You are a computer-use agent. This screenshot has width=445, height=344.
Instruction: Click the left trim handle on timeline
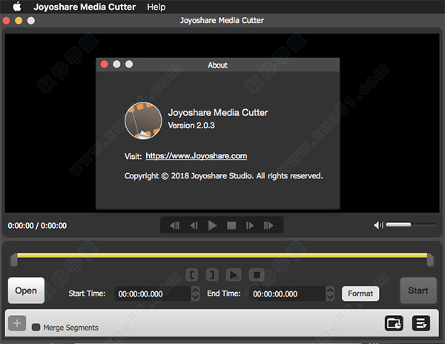pyautogui.click(x=14, y=260)
